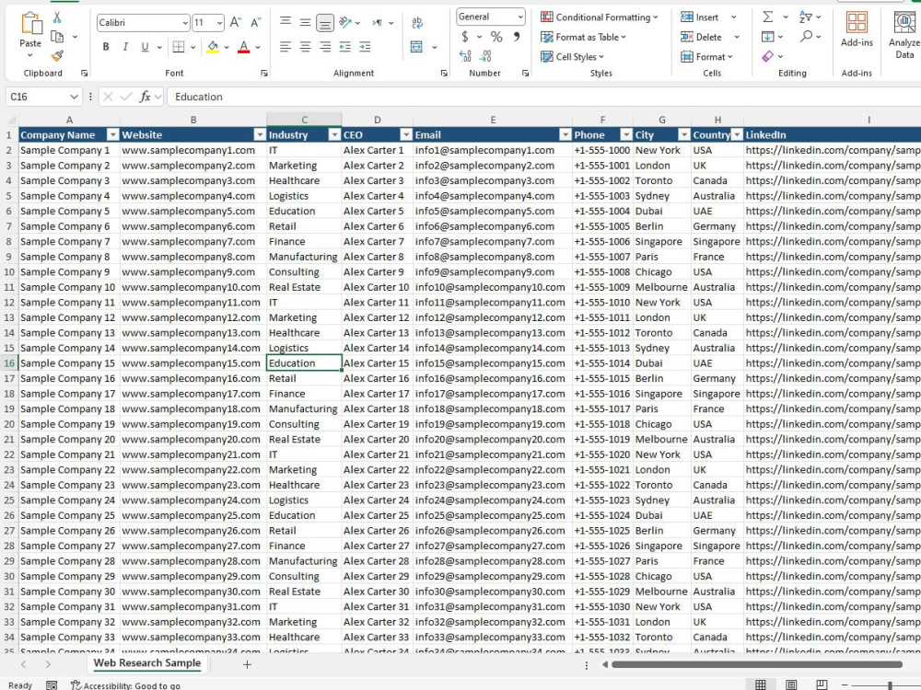The image size is (921, 690).
Task: Open the Paste options arrow
Action: click(x=30, y=55)
